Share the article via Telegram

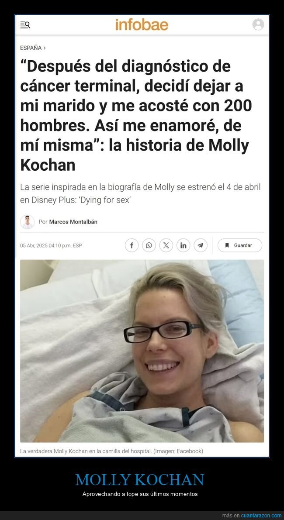(x=201, y=245)
